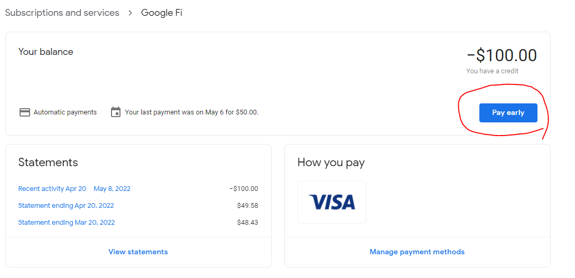Click the $49.58 statement amount

[247, 206]
